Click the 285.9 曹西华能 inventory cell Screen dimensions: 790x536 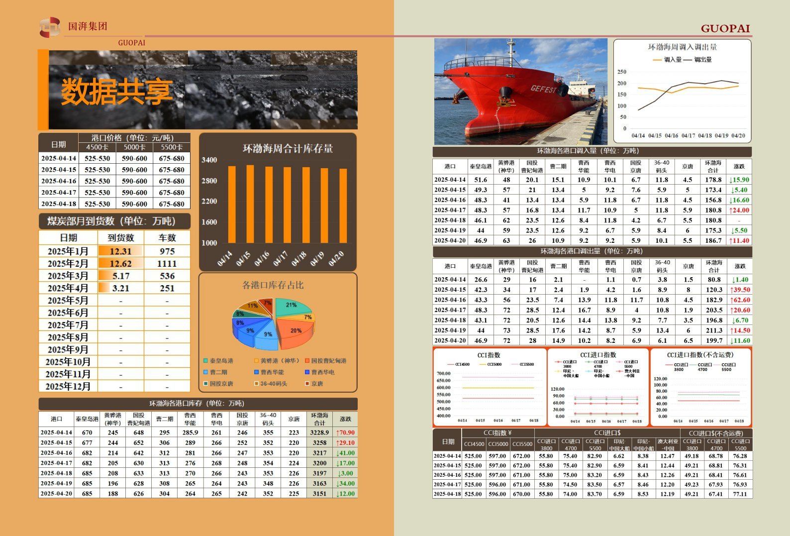point(190,432)
